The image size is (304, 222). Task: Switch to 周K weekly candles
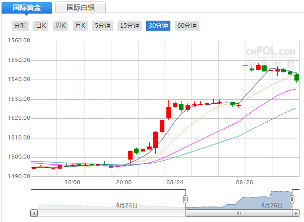point(60,26)
